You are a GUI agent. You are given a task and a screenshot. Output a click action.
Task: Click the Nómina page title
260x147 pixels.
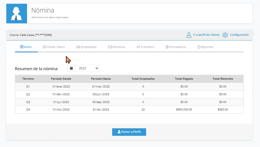[x=43, y=10]
